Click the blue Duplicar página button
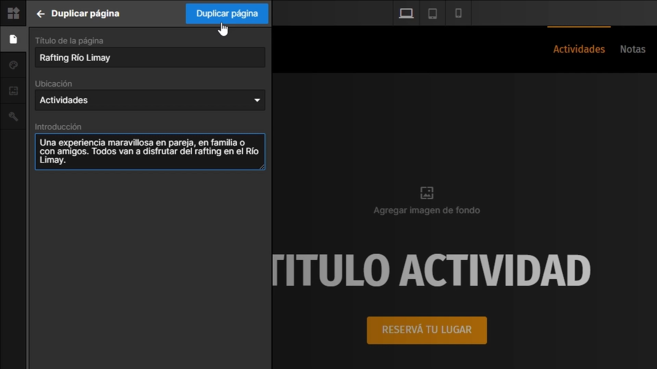Screen dimensions: 657x369 (x=227, y=13)
